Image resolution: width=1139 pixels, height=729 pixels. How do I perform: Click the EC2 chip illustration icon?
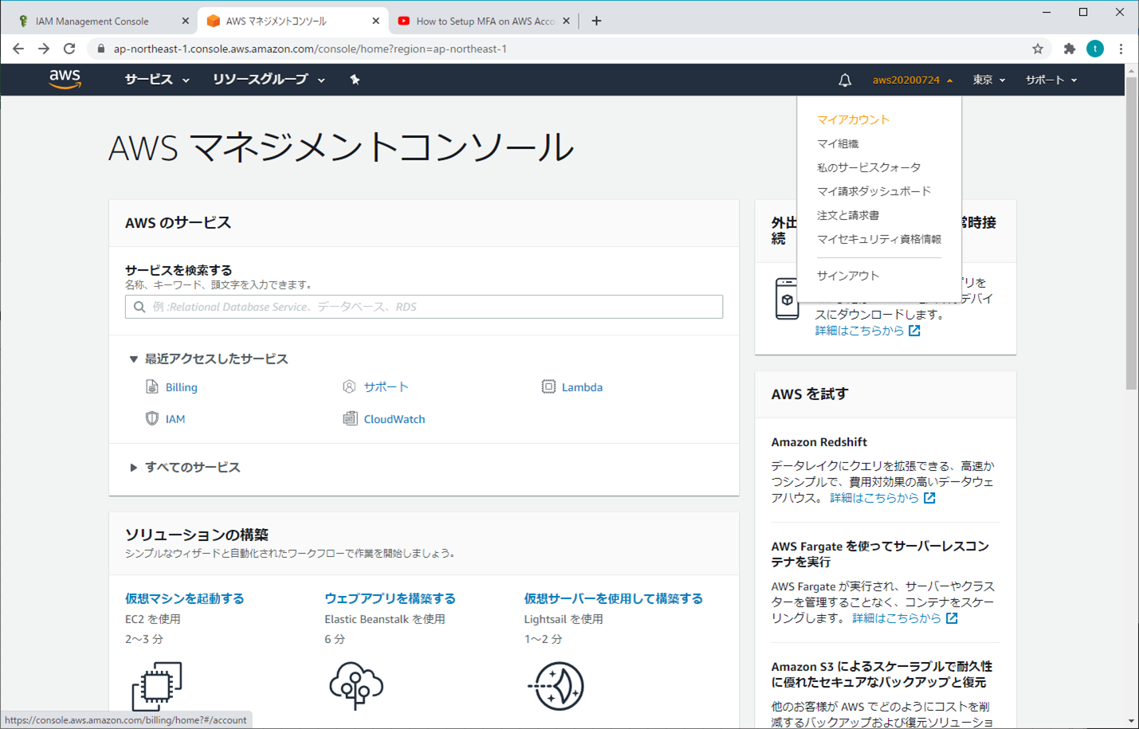[x=157, y=686]
